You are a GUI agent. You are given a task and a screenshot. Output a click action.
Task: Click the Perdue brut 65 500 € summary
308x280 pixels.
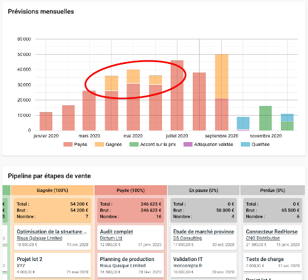pyautogui.click(x=273, y=210)
